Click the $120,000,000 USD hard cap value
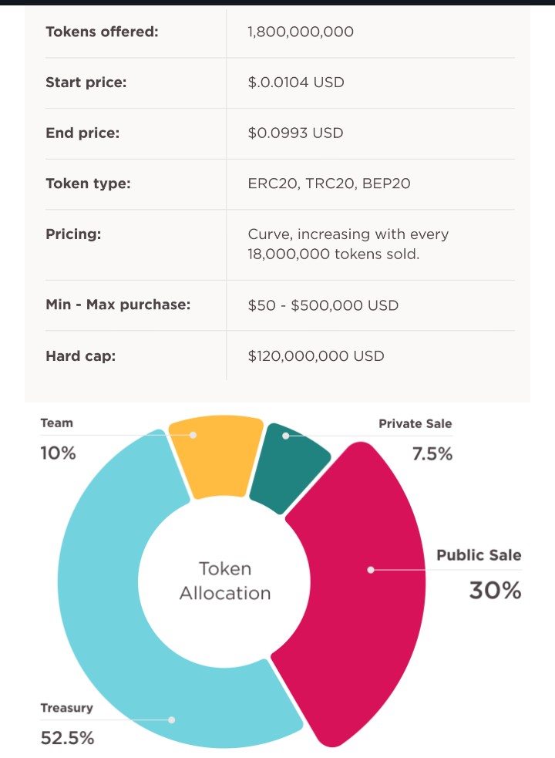 pyautogui.click(x=316, y=355)
